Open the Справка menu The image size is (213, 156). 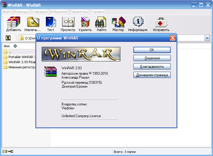point(98,12)
